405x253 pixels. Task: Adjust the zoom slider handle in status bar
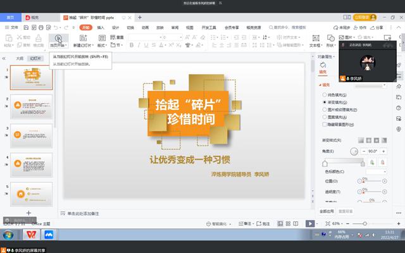[x=364, y=223]
